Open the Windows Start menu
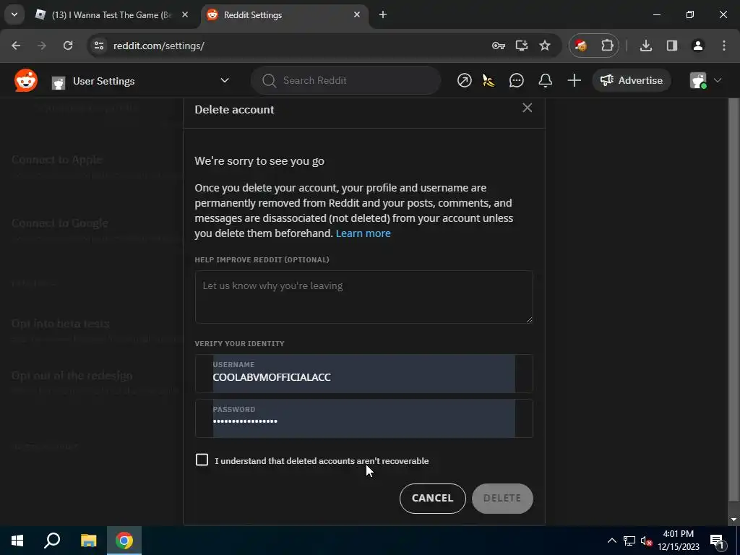Viewport: 740px width, 555px height. coord(17,541)
